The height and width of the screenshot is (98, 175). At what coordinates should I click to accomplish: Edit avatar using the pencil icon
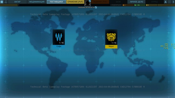click(90, 1)
